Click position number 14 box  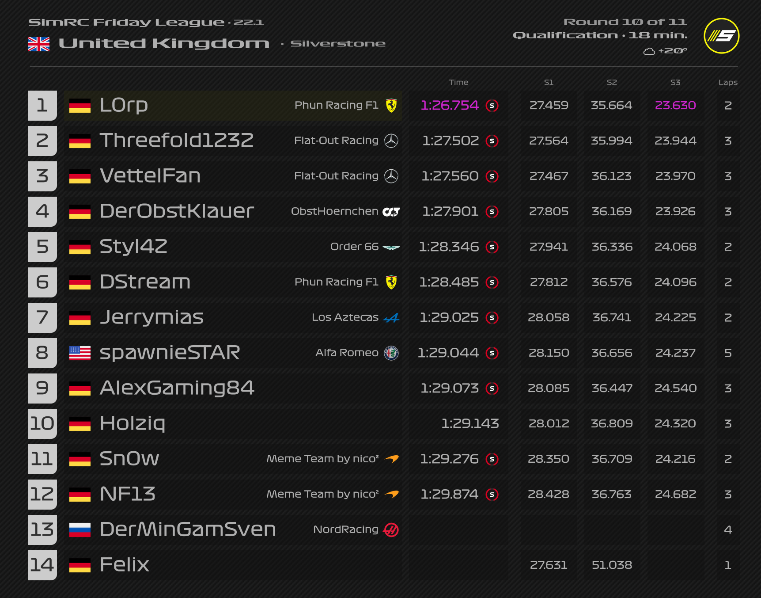(42, 565)
